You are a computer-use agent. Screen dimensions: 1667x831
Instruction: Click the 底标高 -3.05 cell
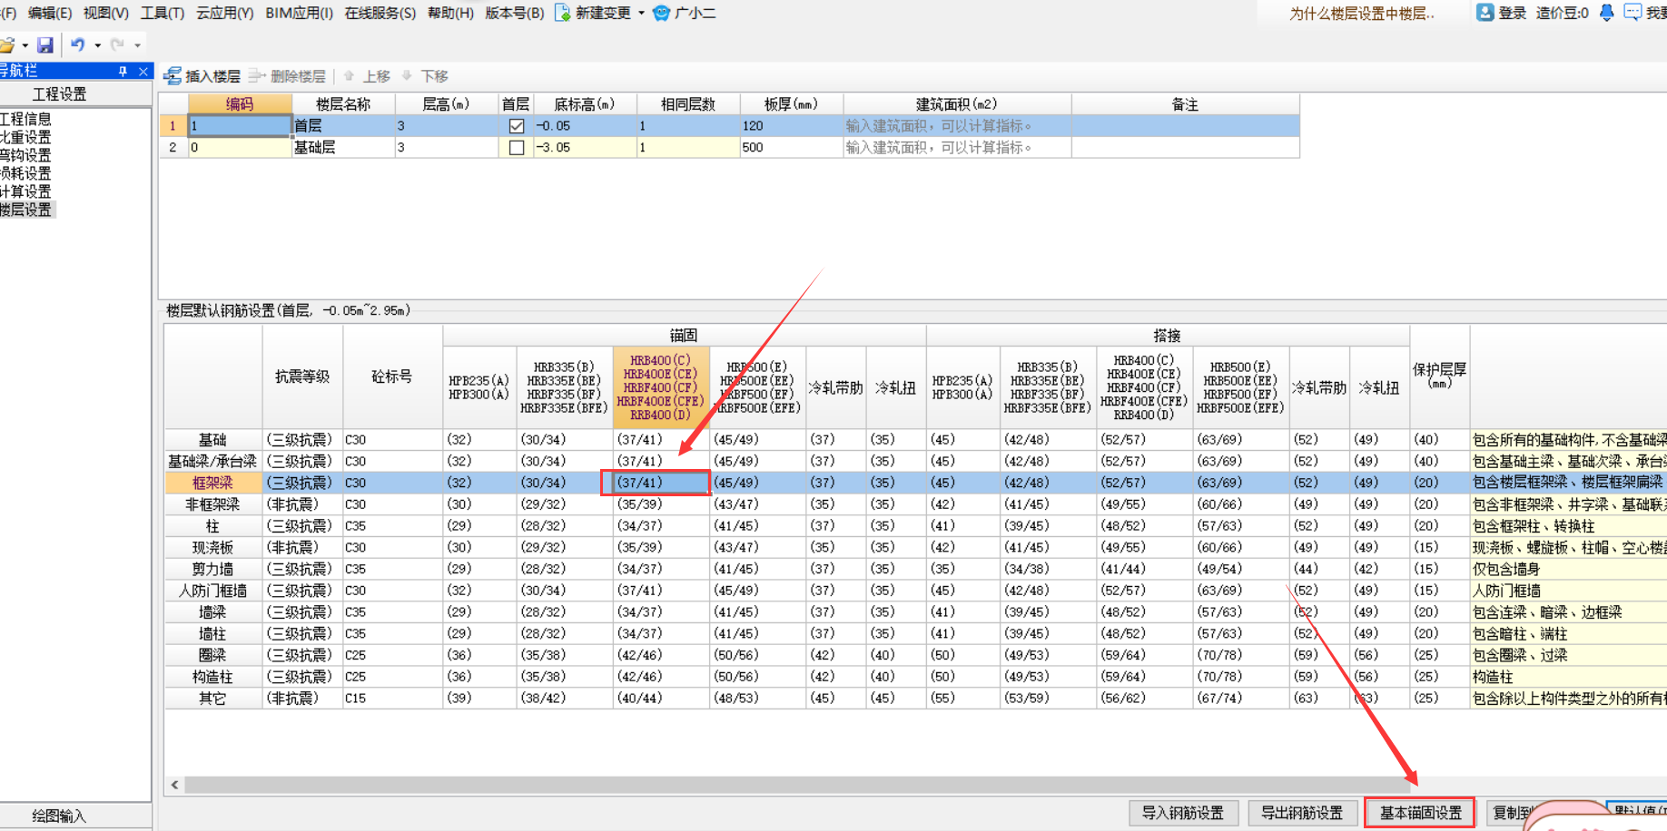(584, 147)
